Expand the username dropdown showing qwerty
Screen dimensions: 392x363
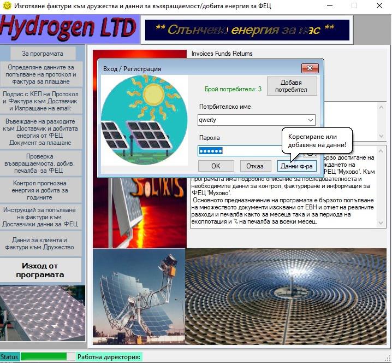[311, 120]
